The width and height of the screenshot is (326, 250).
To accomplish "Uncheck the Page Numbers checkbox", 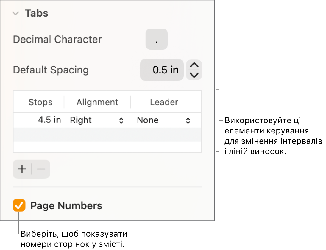I will point(19,206).
